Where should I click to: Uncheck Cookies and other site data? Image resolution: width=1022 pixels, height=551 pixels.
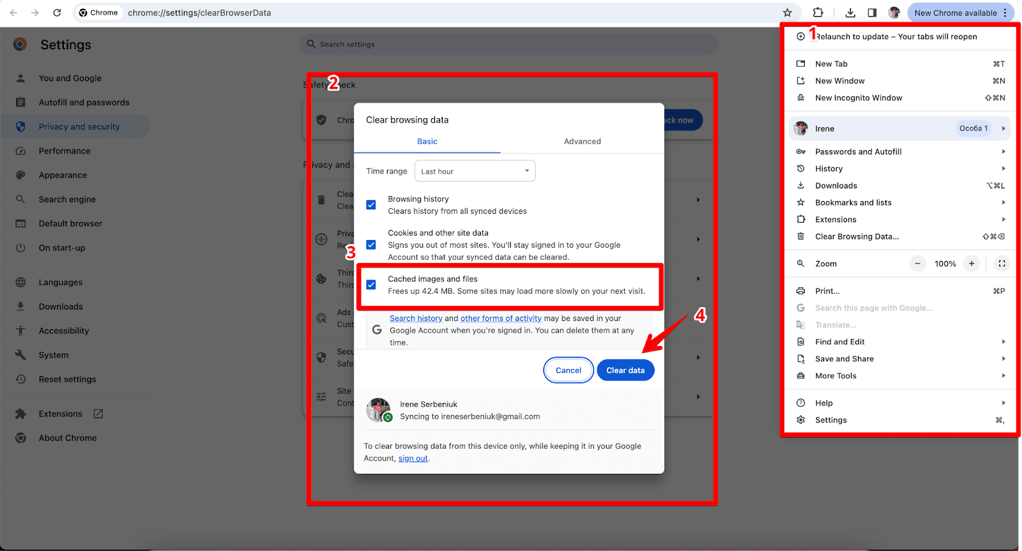click(371, 245)
